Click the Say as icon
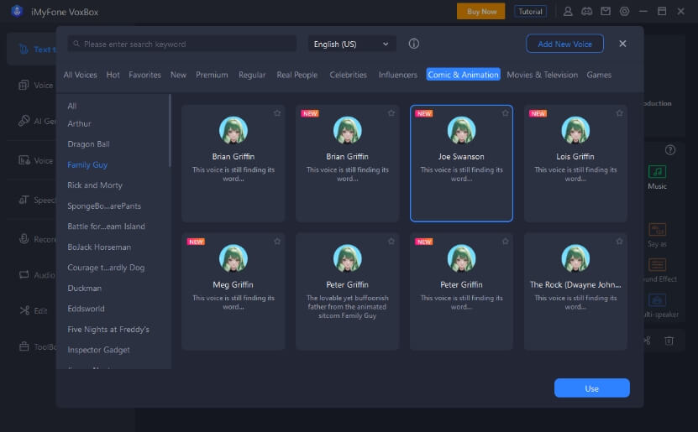698x432 pixels. click(x=657, y=229)
